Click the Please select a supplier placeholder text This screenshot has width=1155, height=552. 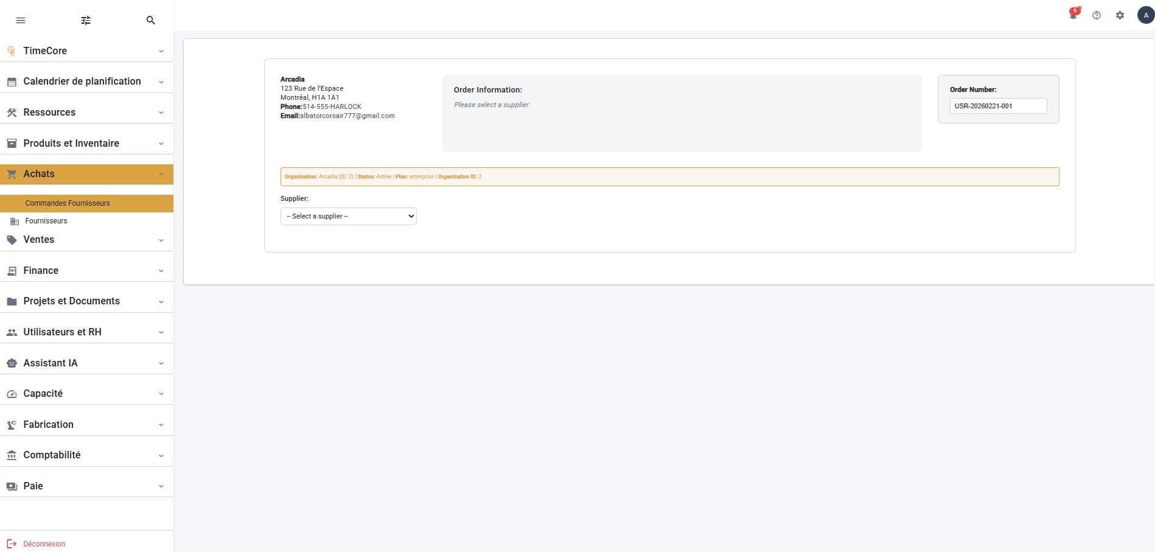(x=491, y=105)
